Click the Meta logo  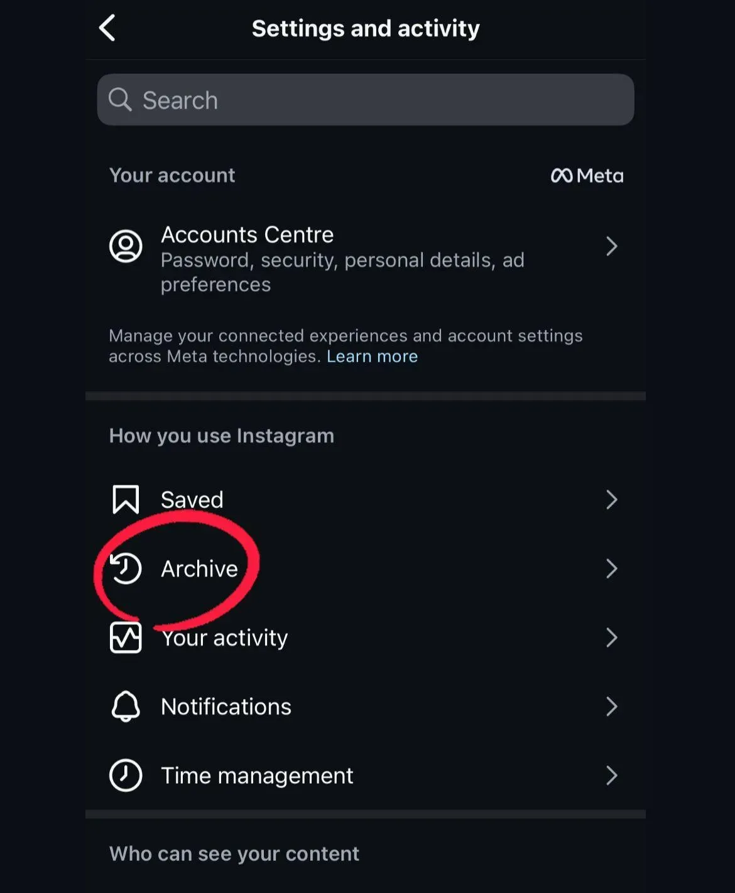(587, 176)
